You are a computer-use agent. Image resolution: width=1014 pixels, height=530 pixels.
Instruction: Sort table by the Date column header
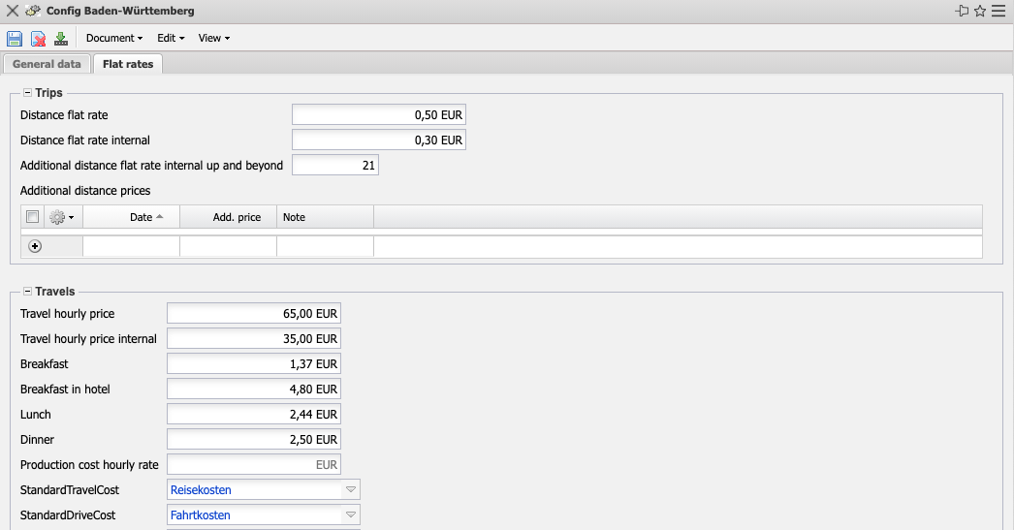[x=142, y=217]
